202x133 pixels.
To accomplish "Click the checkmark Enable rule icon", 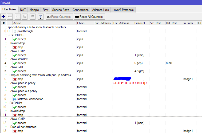I will pyautogui.click(x=18, y=17).
